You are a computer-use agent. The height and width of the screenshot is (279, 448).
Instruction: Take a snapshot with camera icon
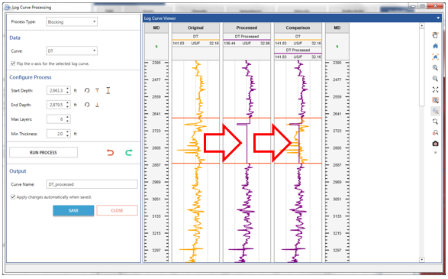(435, 144)
